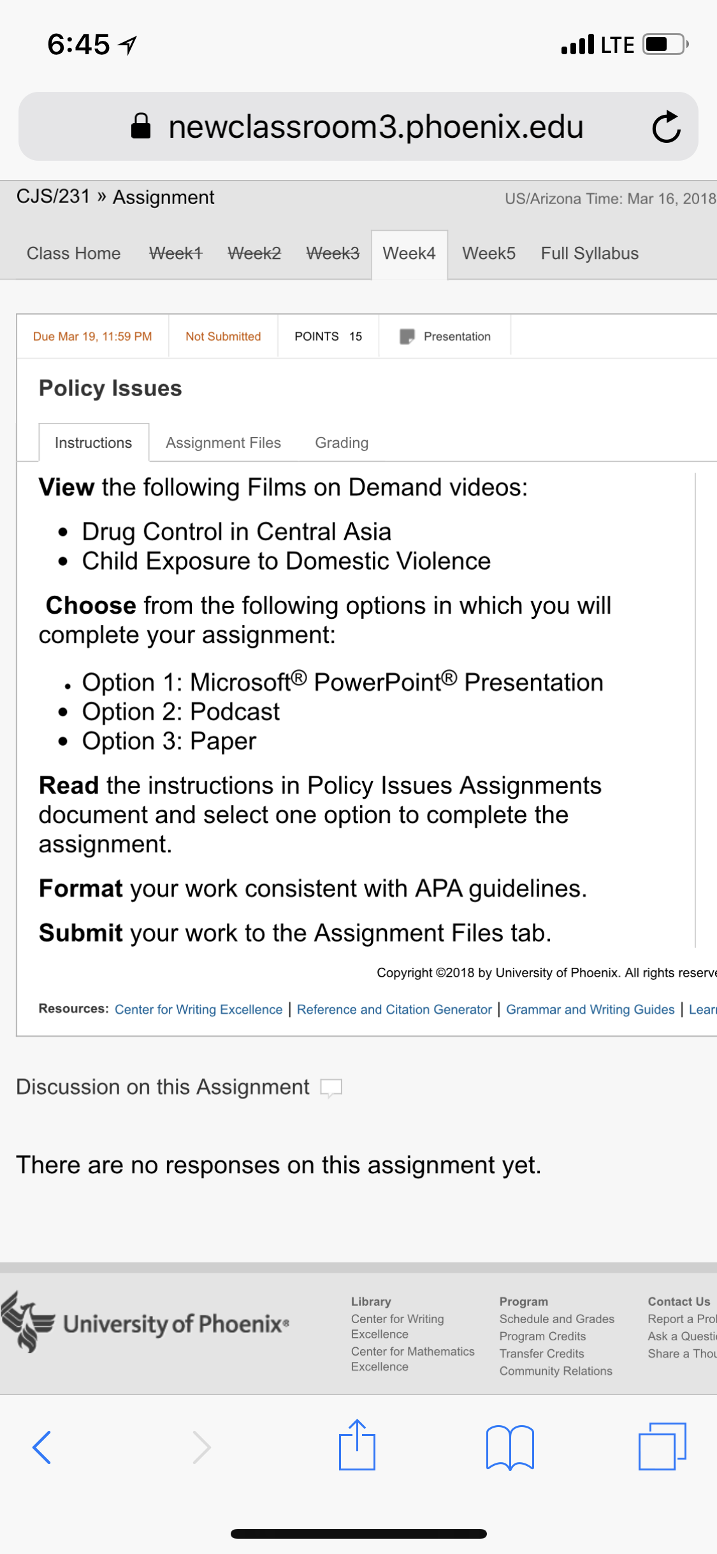Click the University of Phoenix logo

click(x=145, y=1322)
